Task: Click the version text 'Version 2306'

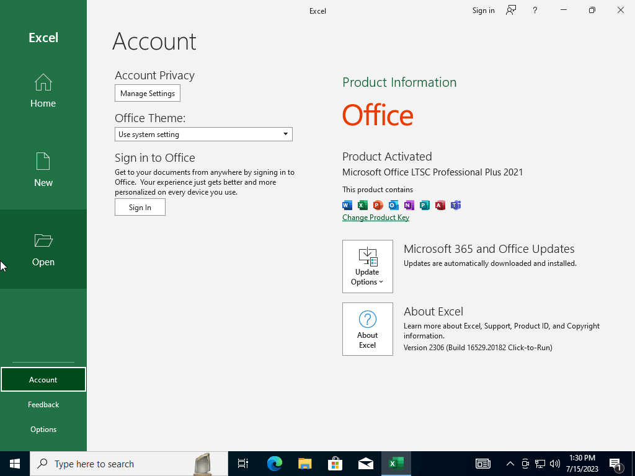Action: tap(478, 348)
